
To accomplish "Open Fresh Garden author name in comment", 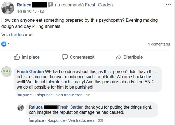I will [30, 71].
